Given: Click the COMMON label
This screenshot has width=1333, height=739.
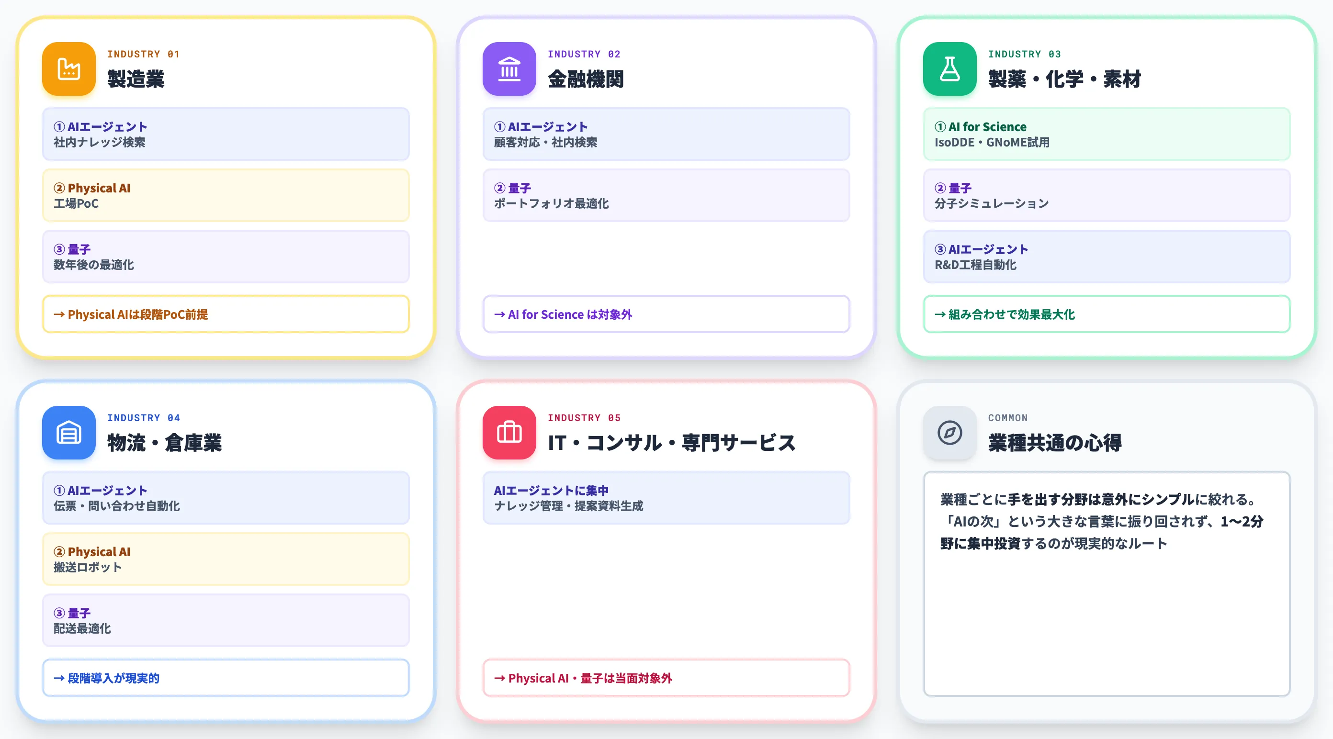Looking at the screenshot, I should 1007,418.
